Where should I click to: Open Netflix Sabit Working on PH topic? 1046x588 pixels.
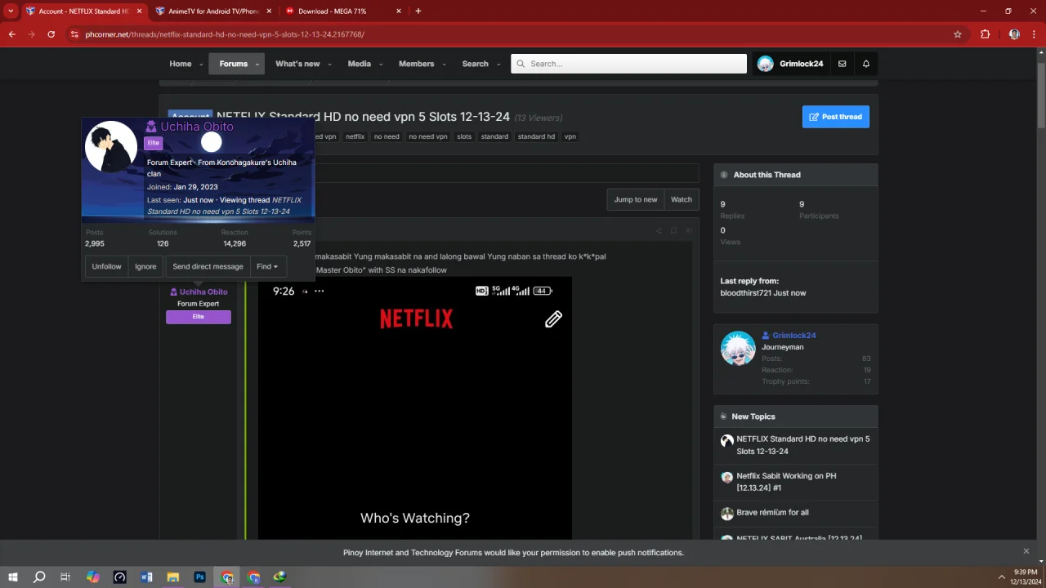coord(786,482)
